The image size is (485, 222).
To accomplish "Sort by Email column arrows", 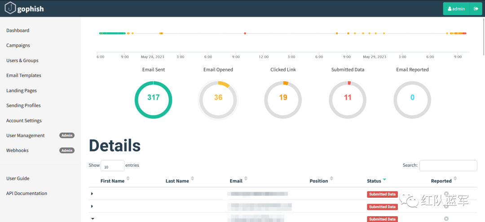I will point(246,179).
